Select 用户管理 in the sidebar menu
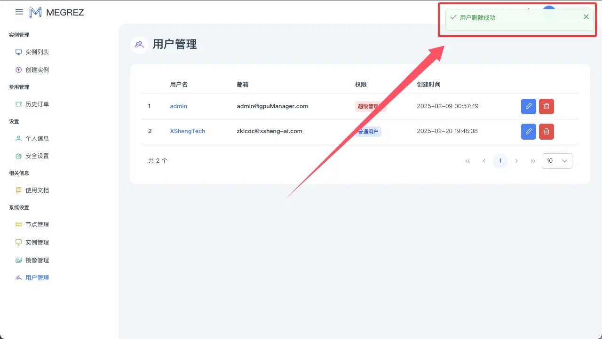602x339 pixels. (36, 277)
